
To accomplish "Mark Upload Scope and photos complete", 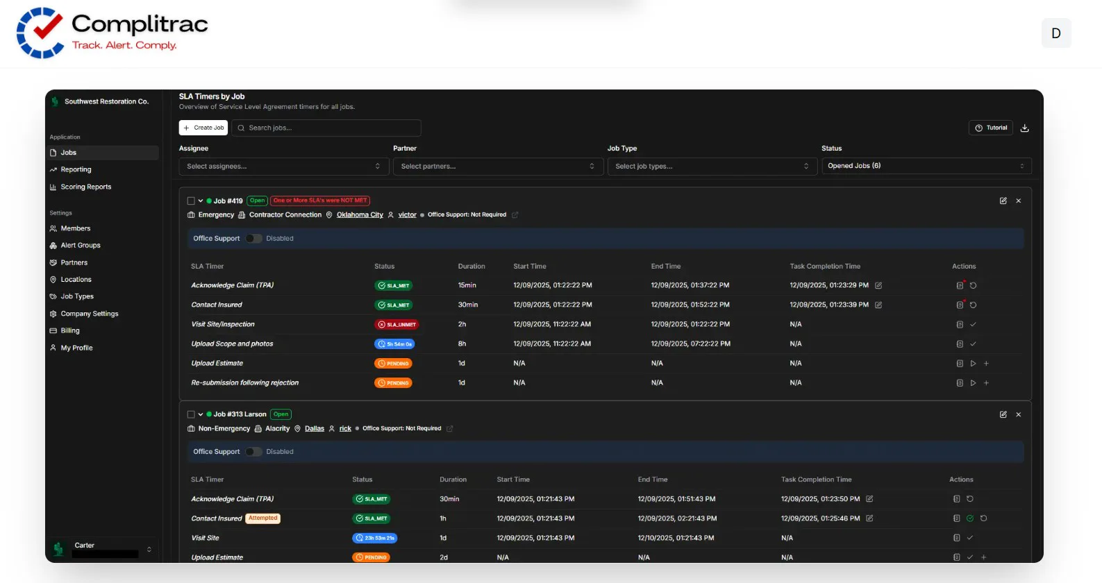I will (973, 344).
